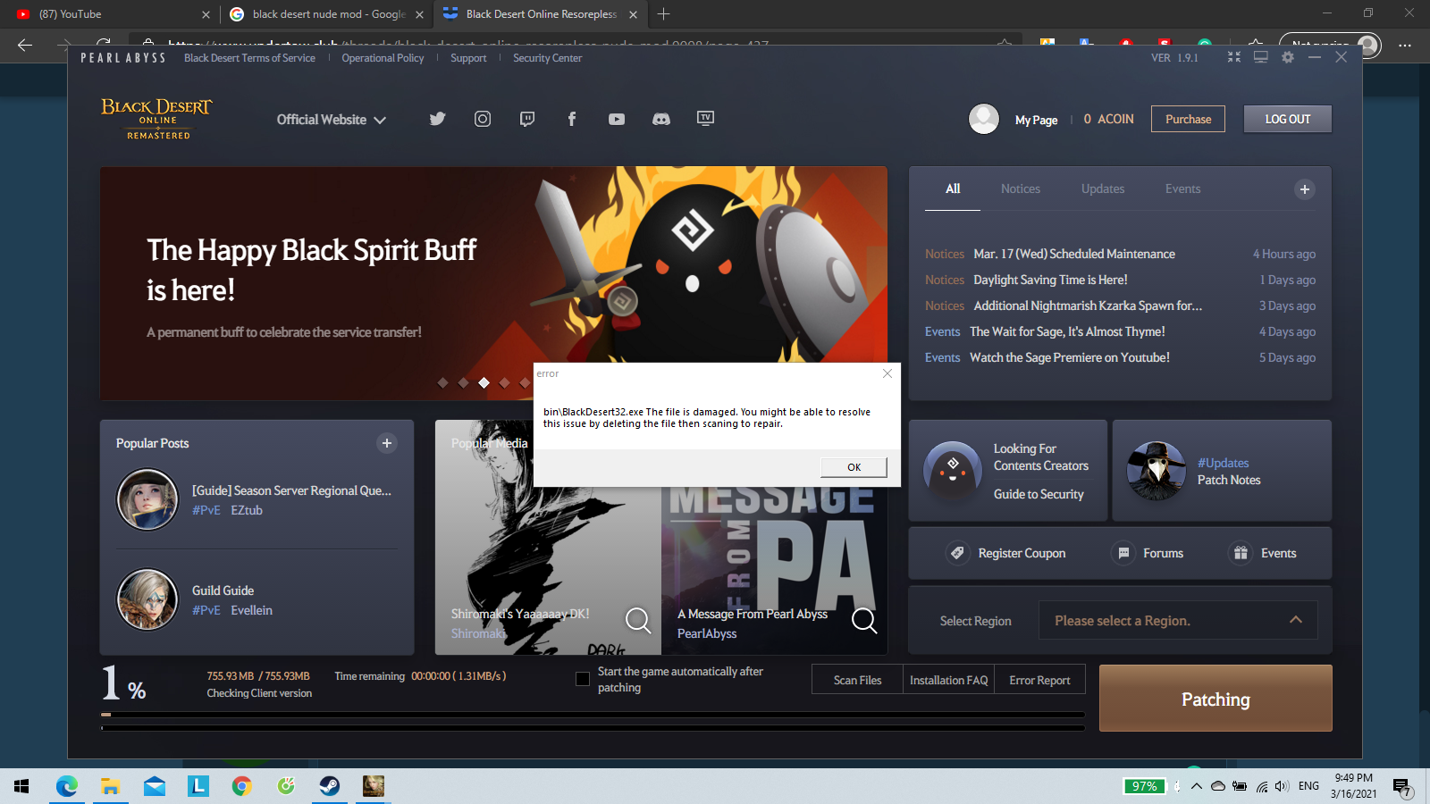Expand the news list plus button
This screenshot has height=804, width=1430.
(x=1304, y=189)
